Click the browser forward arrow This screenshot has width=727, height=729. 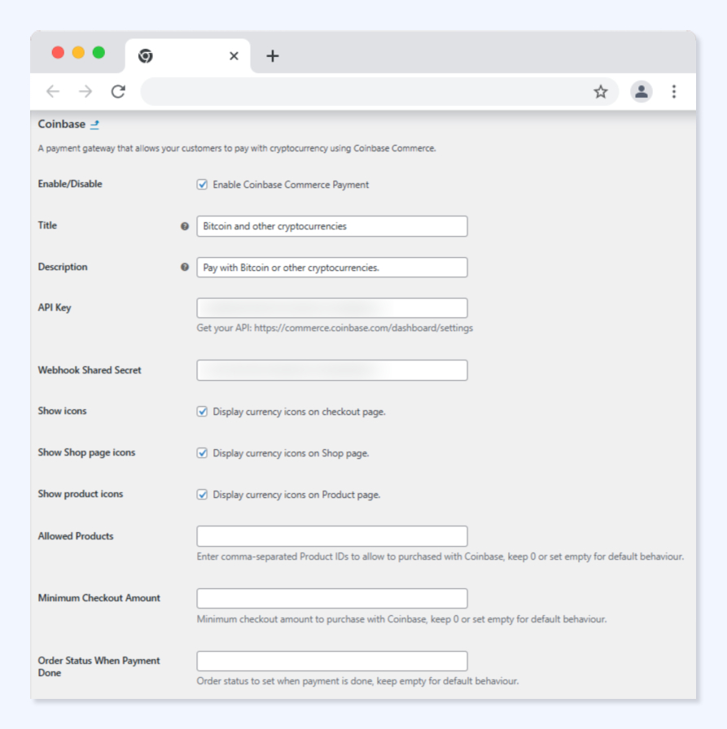pyautogui.click(x=85, y=92)
